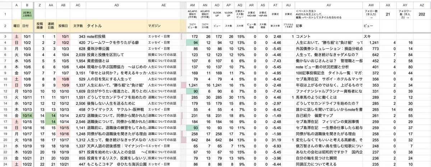Click the 曜日 header cell
Image resolution: width=431 pixels, height=167 pixels.
(17, 26)
